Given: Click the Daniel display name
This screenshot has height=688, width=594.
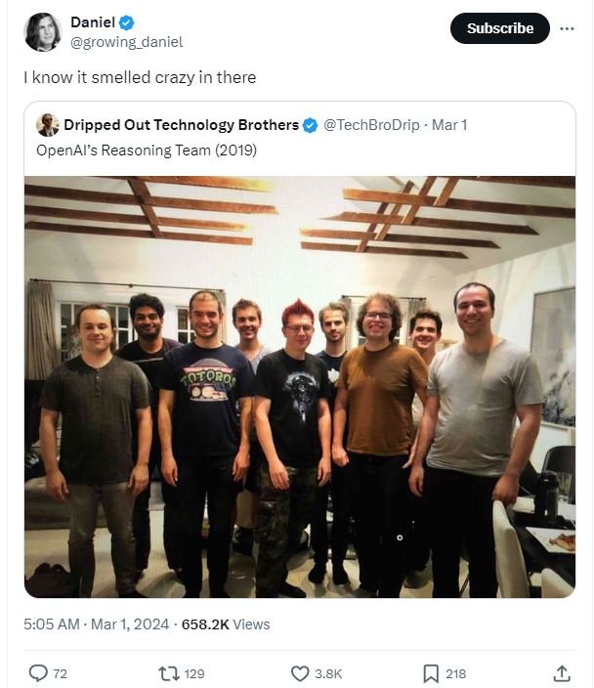Looking at the screenshot, I should (93, 22).
